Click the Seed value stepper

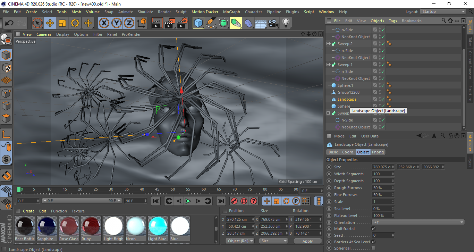click(393, 235)
